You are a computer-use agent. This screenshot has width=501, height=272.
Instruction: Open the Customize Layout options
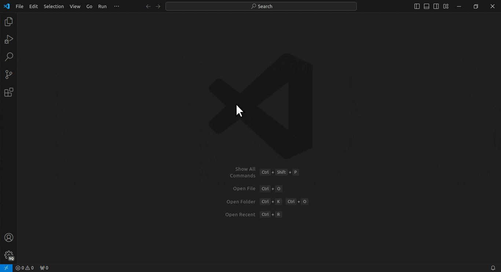[x=446, y=6]
